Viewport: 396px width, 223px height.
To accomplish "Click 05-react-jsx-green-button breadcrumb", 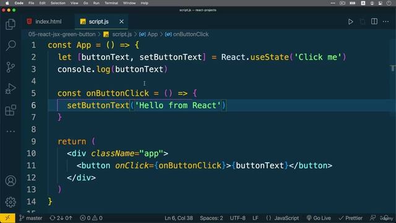I will 62,35.
